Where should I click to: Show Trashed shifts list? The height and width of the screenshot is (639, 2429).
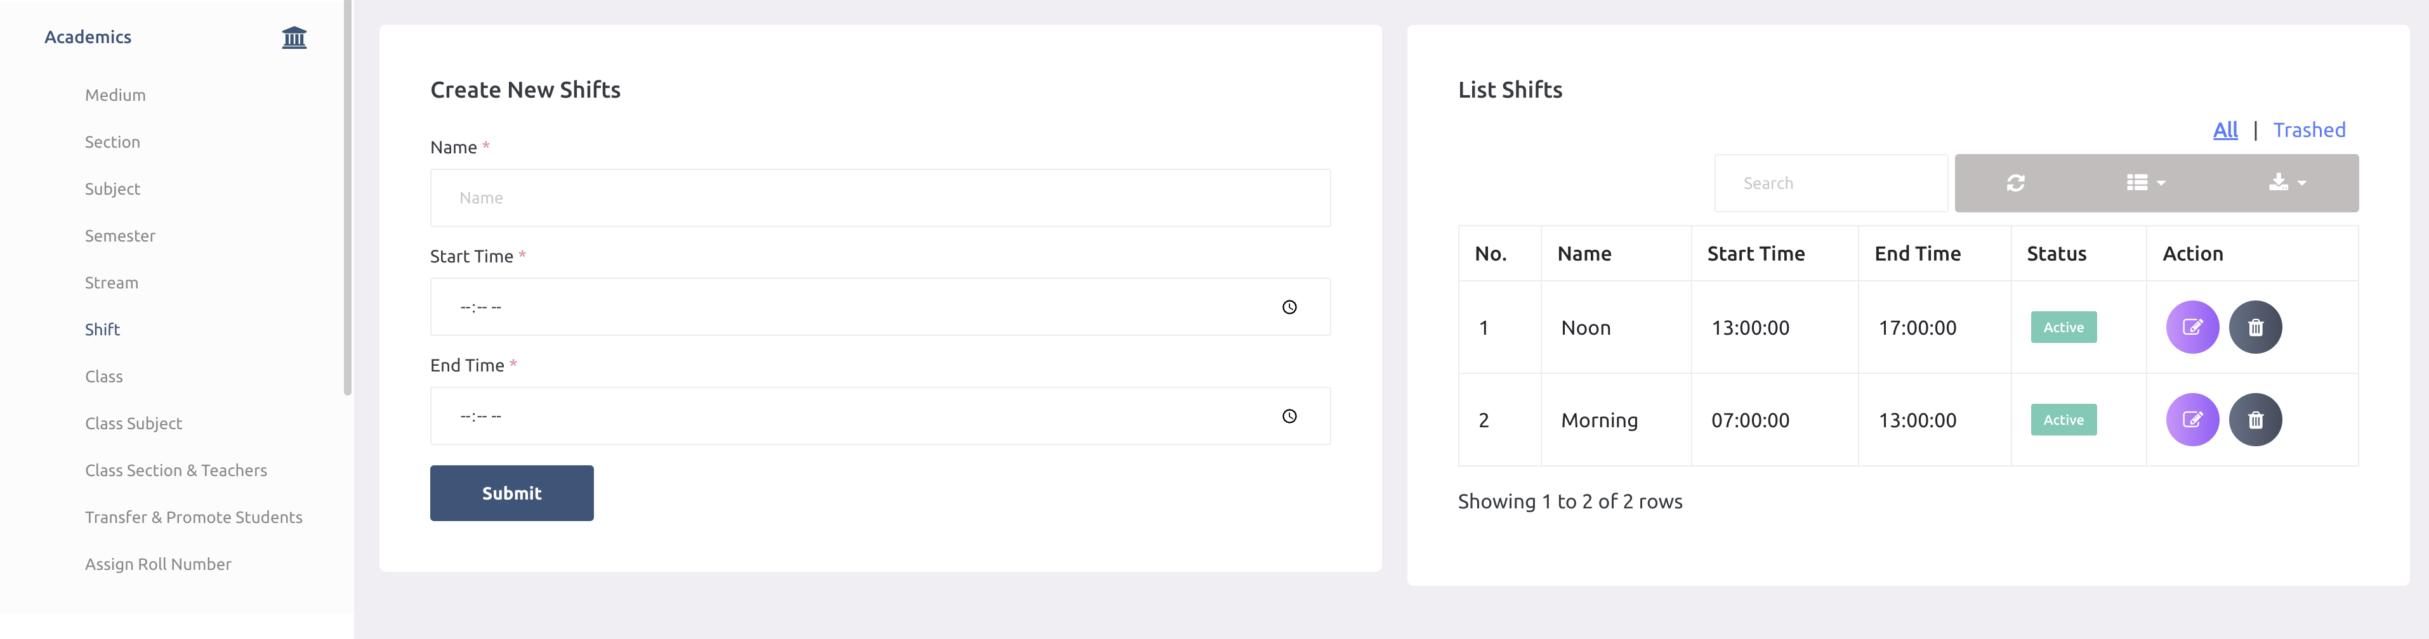click(x=2308, y=130)
